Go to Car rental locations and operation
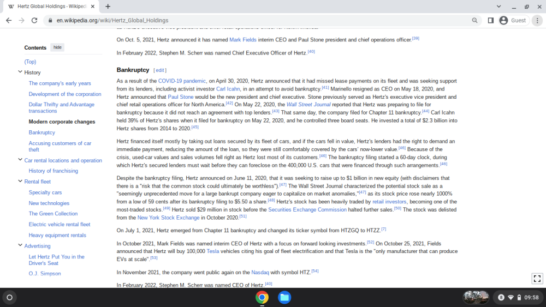The height and width of the screenshot is (307, 546). click(63, 160)
